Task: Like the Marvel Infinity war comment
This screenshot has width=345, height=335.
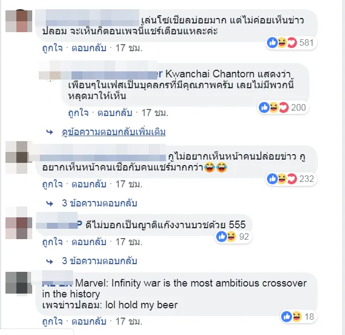Action: [52, 321]
